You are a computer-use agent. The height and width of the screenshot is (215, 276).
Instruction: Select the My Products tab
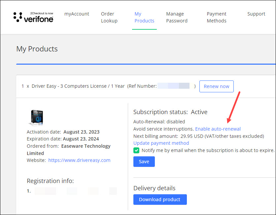pyautogui.click(x=144, y=17)
